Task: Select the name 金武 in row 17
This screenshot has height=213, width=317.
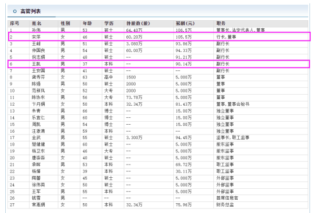Action: (x=36, y=138)
